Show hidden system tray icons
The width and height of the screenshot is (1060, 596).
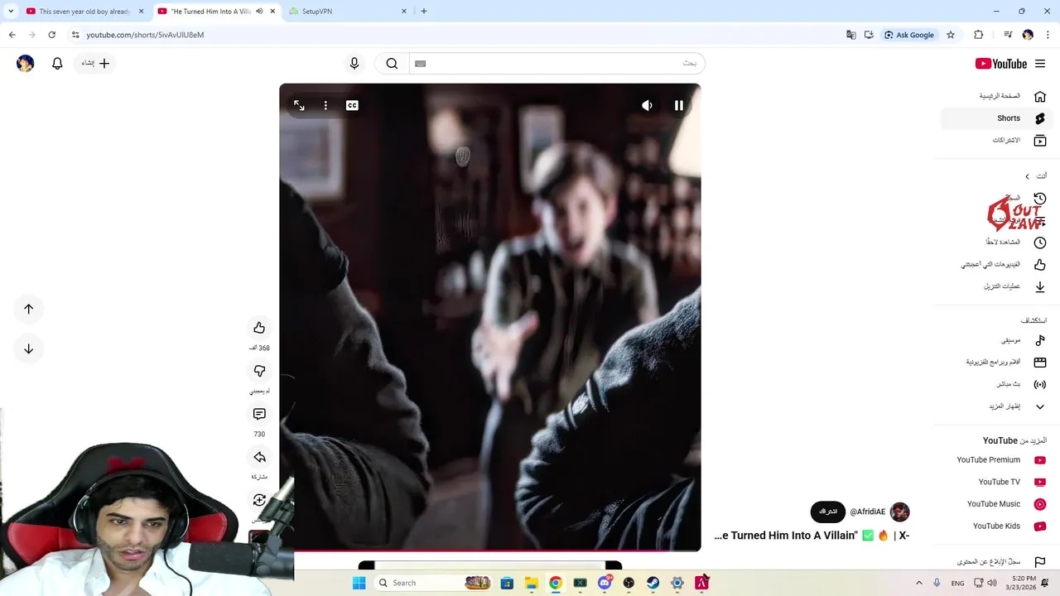918,583
